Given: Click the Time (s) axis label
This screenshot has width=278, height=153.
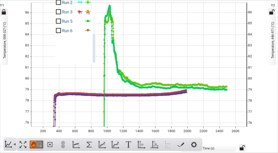Looking at the screenshot, I should [208, 148].
